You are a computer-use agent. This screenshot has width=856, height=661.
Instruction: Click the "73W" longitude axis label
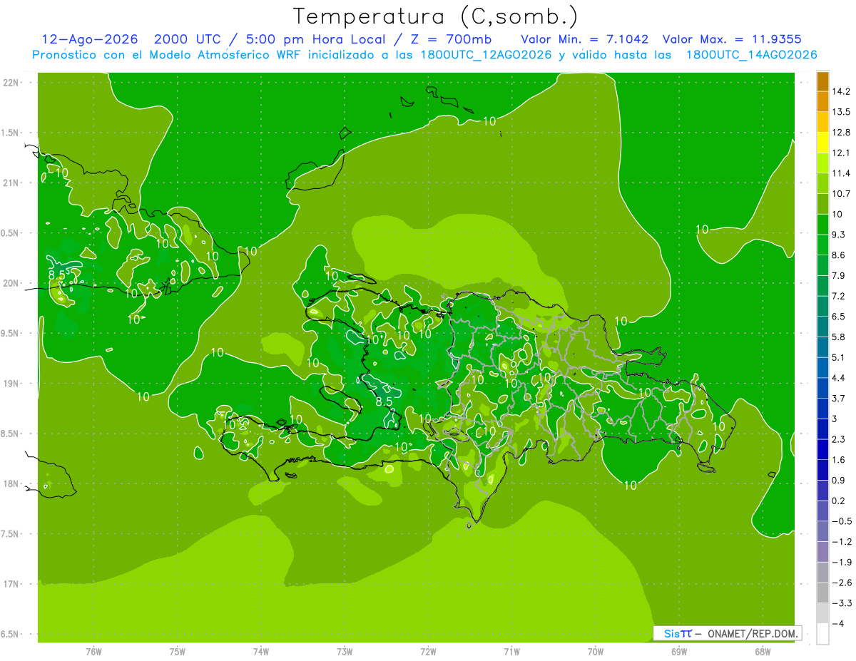click(345, 652)
